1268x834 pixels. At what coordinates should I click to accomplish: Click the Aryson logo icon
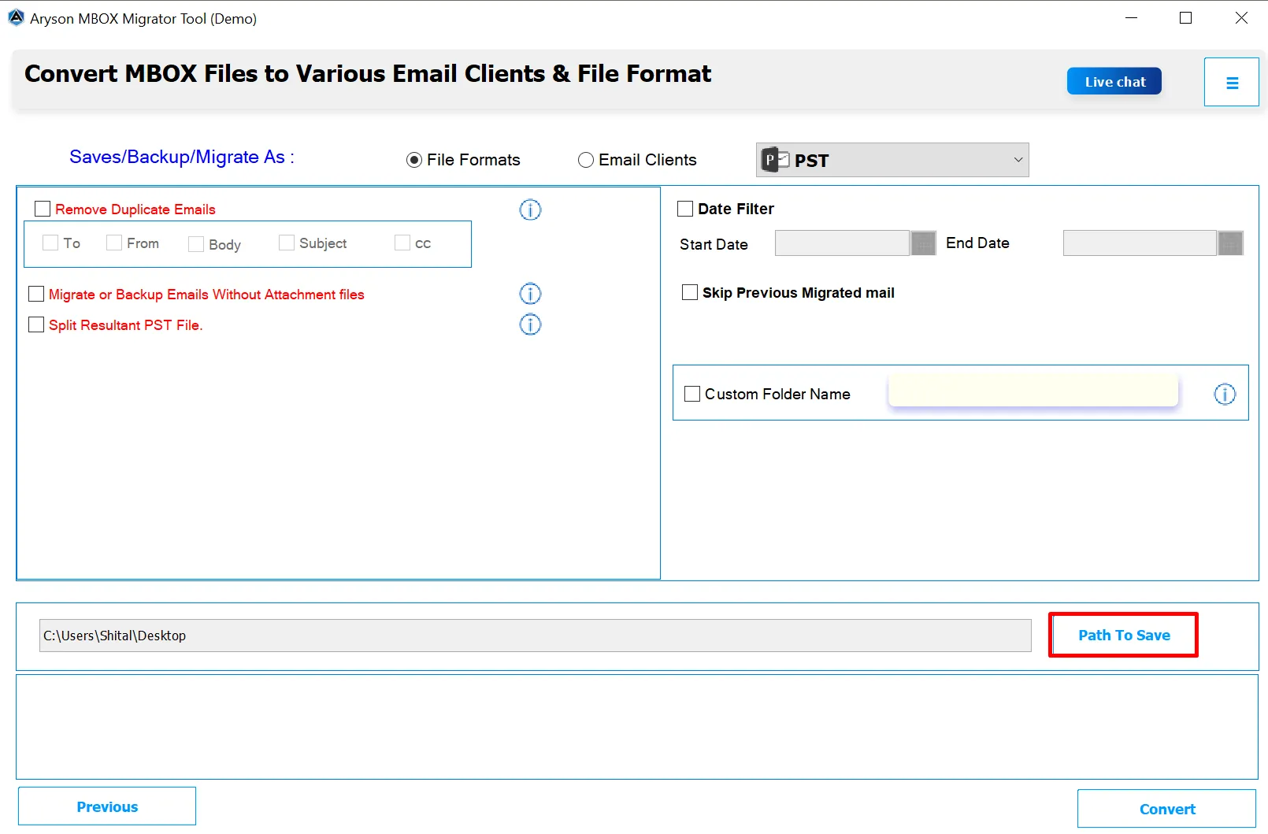[x=16, y=17]
